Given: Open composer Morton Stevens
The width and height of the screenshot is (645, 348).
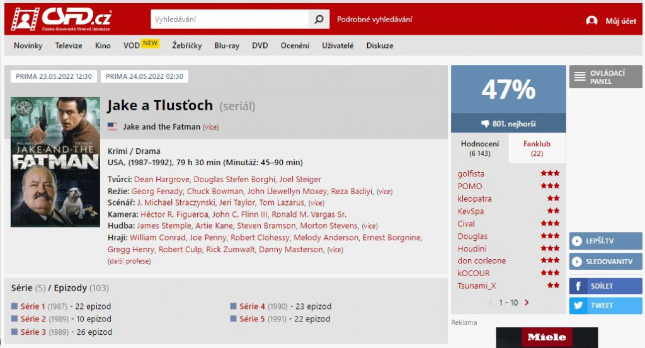Looking at the screenshot, I should (x=329, y=226).
